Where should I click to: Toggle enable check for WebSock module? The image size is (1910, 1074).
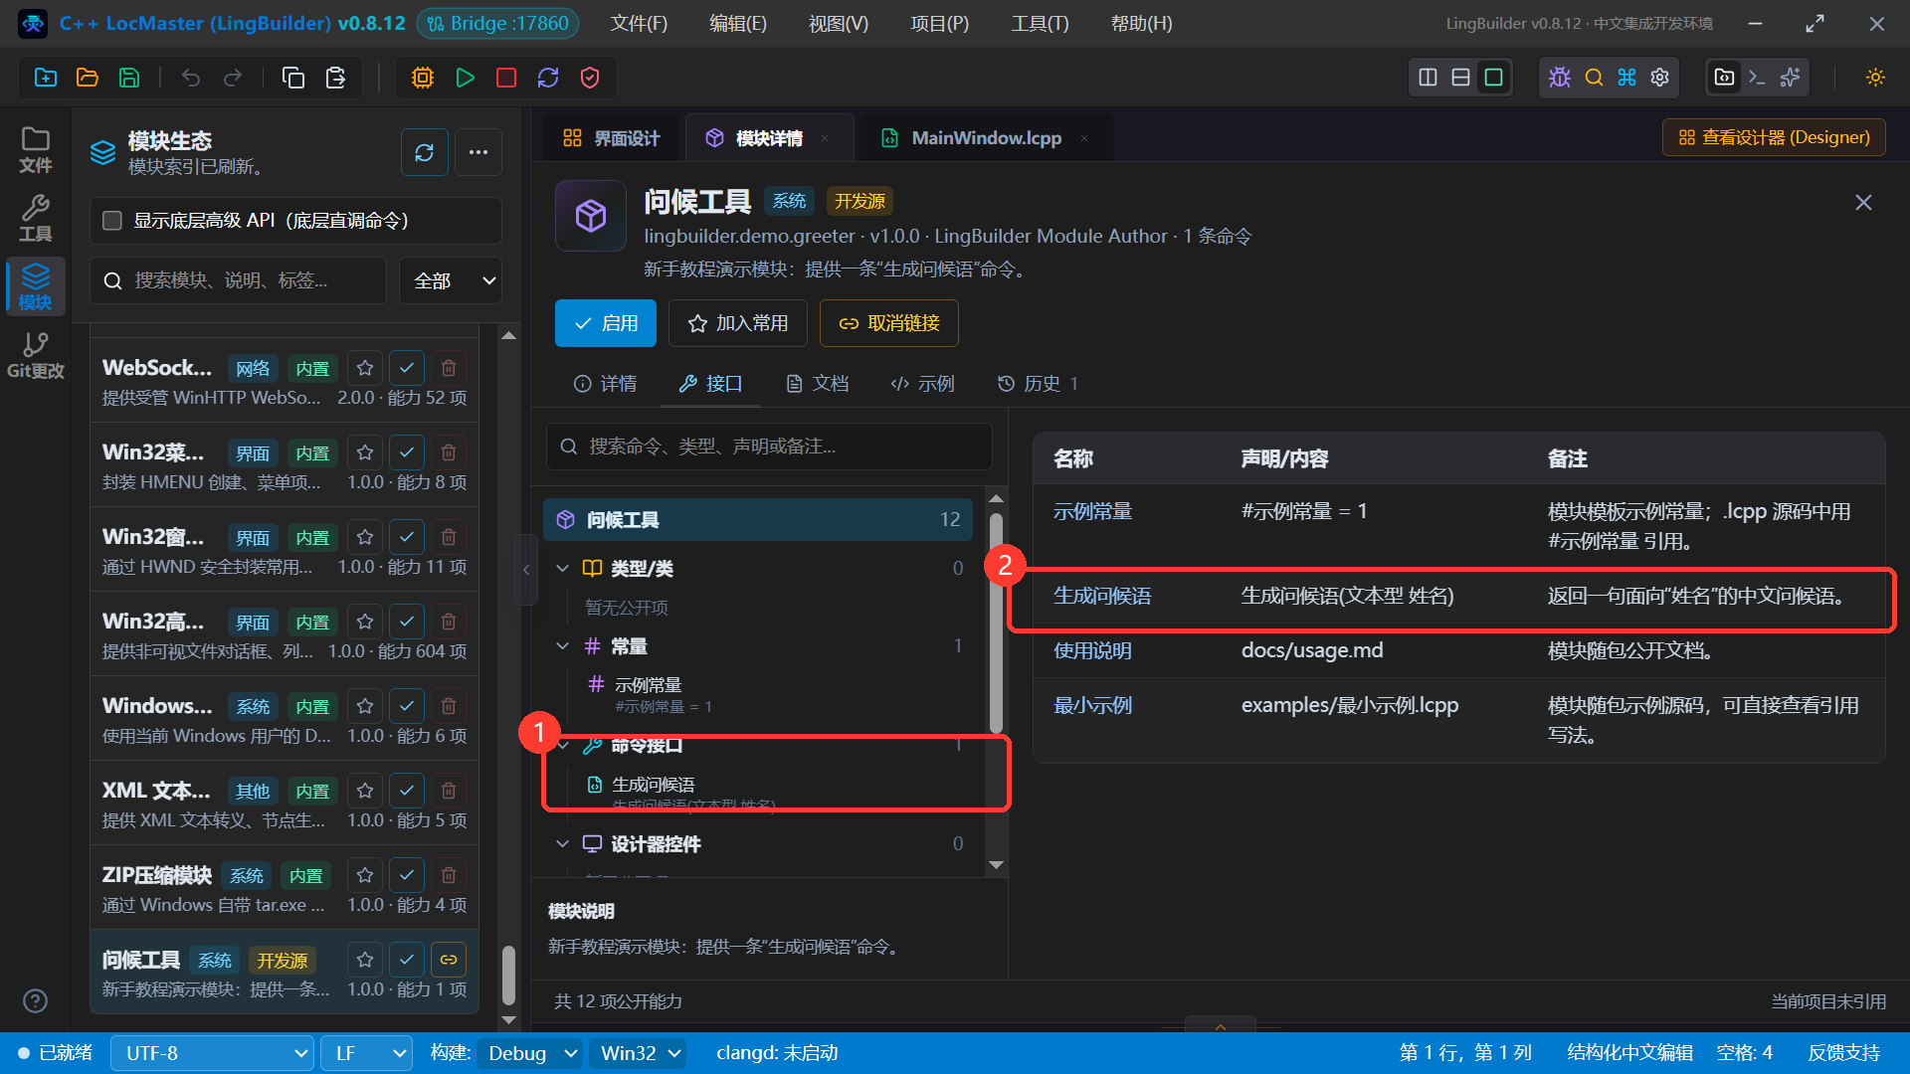point(407,368)
